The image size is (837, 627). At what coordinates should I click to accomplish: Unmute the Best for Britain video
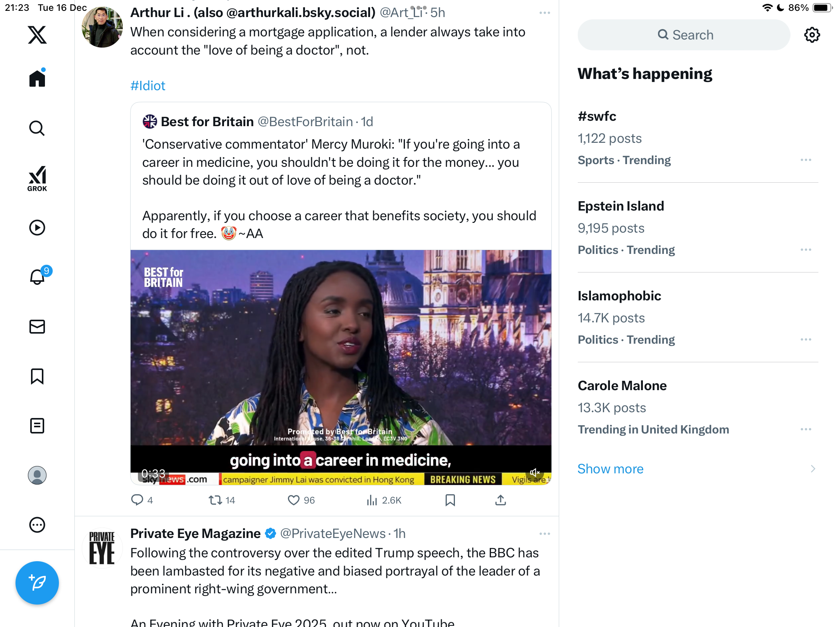coord(535,472)
